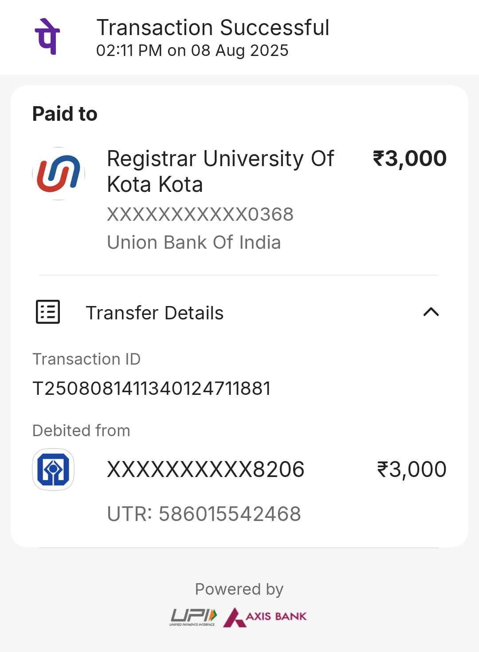Tap the bold ₹3,000 paid amount
This screenshot has width=479, height=652.
click(x=409, y=159)
